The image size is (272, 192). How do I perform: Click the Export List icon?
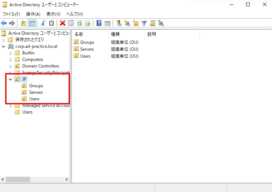pos(88,23)
